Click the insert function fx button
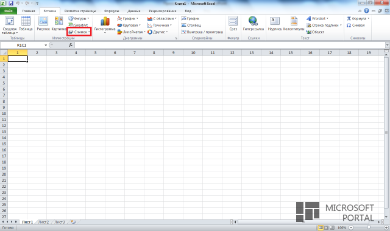The image size is (390, 231). tap(71, 45)
